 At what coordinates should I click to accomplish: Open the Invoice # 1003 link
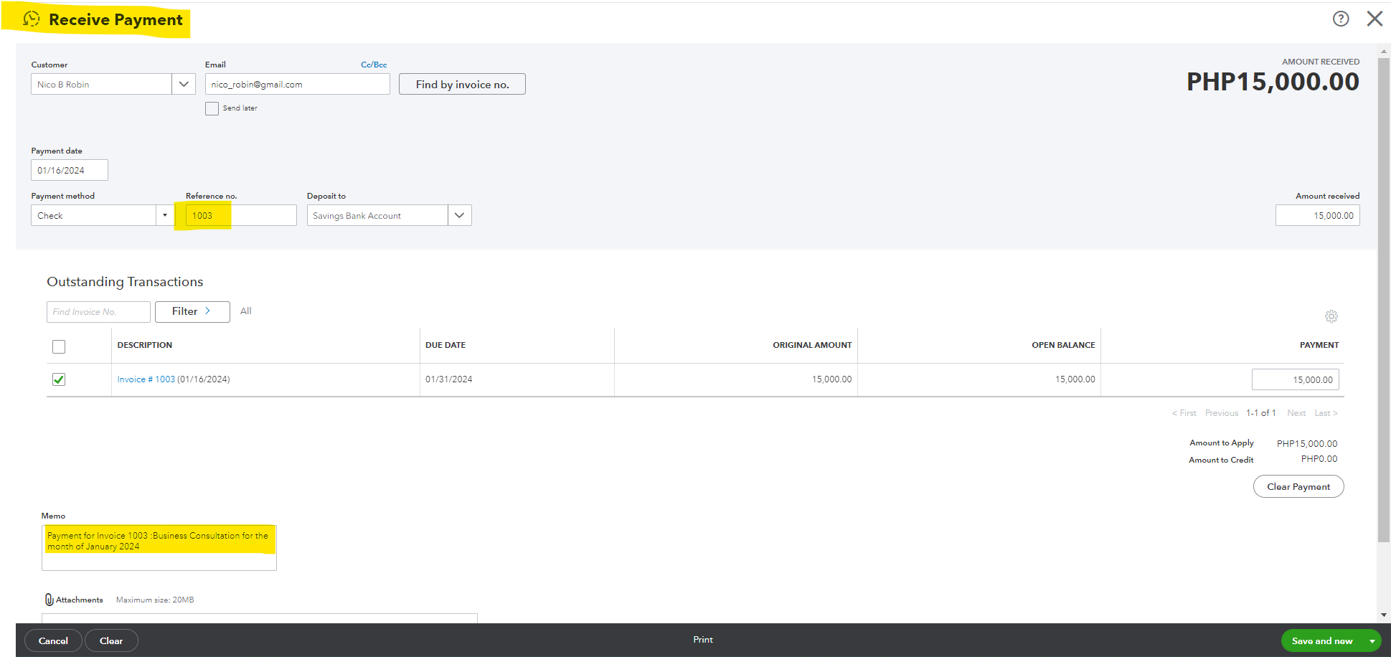pyautogui.click(x=146, y=379)
